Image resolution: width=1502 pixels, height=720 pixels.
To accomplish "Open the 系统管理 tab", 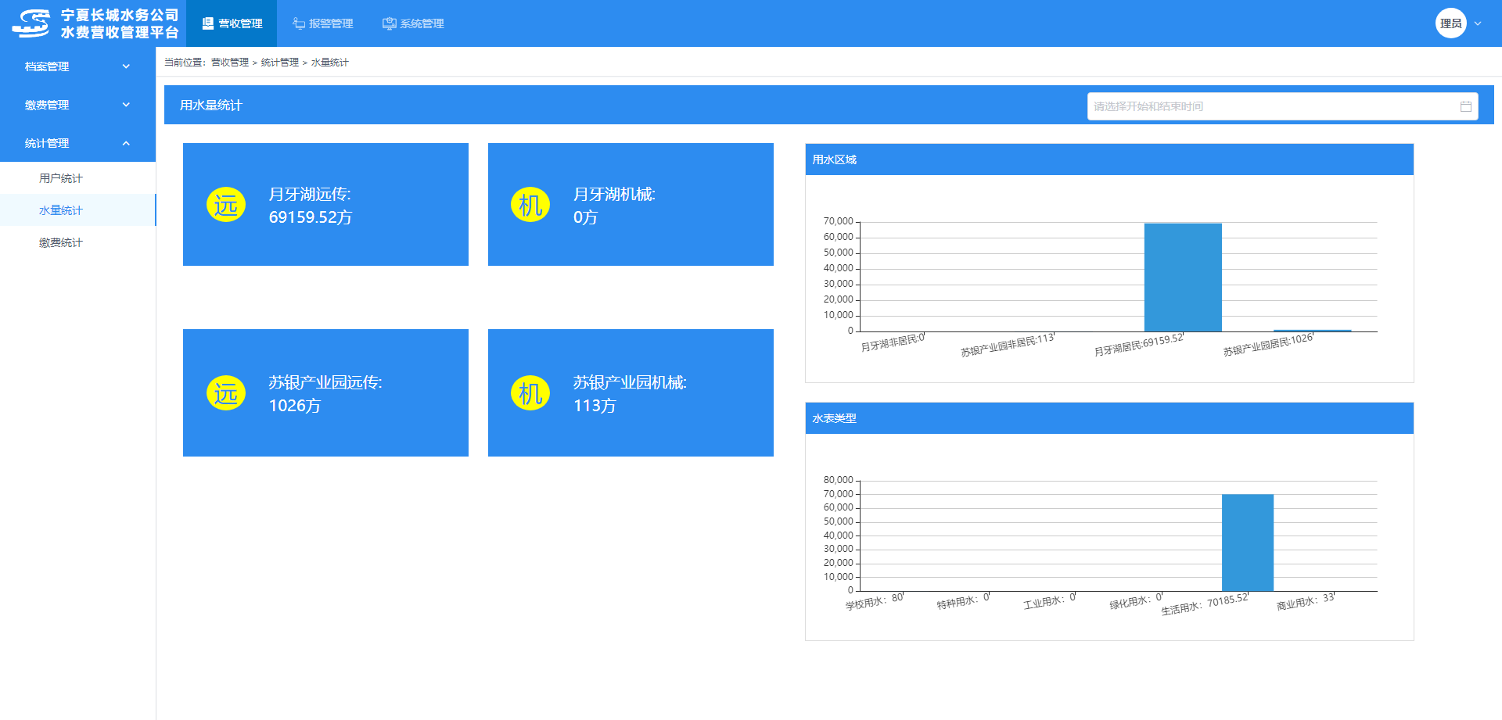I will click(413, 23).
